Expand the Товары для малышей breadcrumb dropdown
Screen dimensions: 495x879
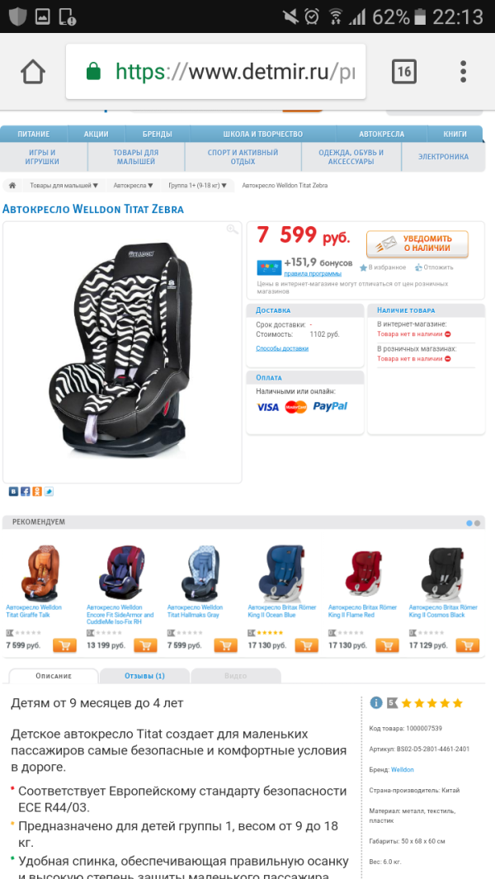pos(64,186)
